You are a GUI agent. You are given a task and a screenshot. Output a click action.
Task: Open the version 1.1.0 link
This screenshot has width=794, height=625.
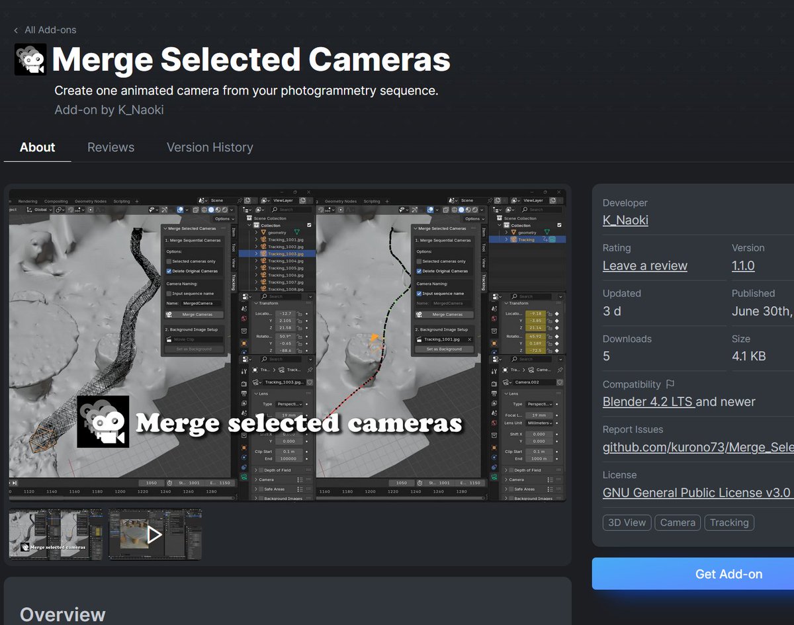743,266
